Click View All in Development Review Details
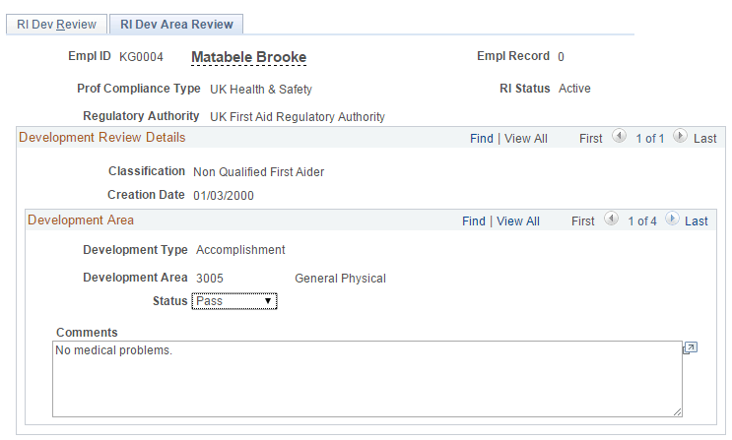This screenshot has height=440, width=732. click(x=525, y=138)
